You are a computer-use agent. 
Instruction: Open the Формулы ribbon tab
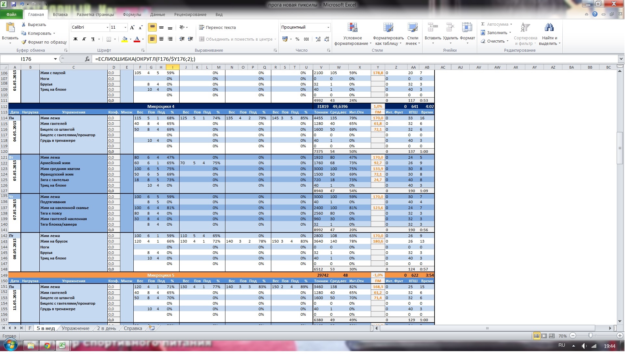point(132,14)
